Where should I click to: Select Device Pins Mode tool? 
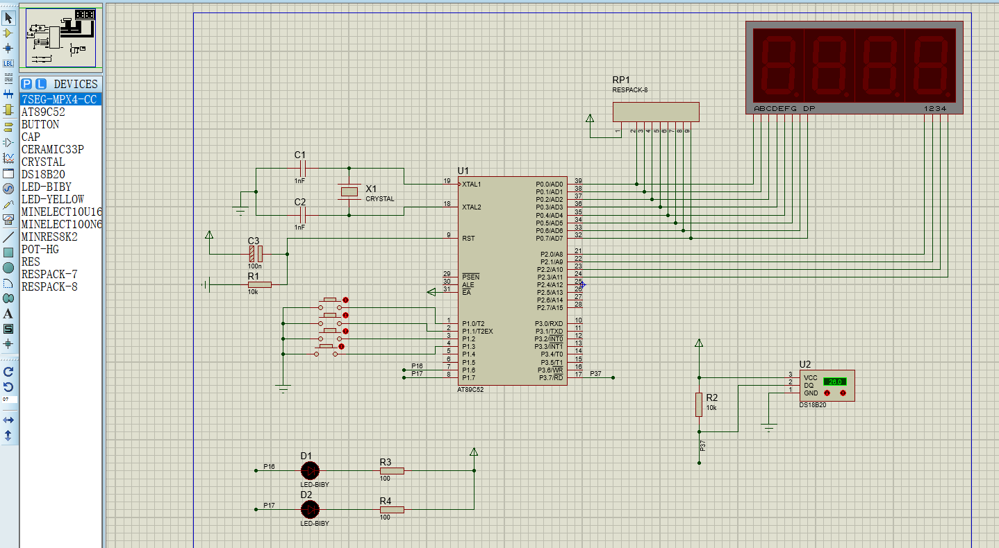[x=8, y=142]
